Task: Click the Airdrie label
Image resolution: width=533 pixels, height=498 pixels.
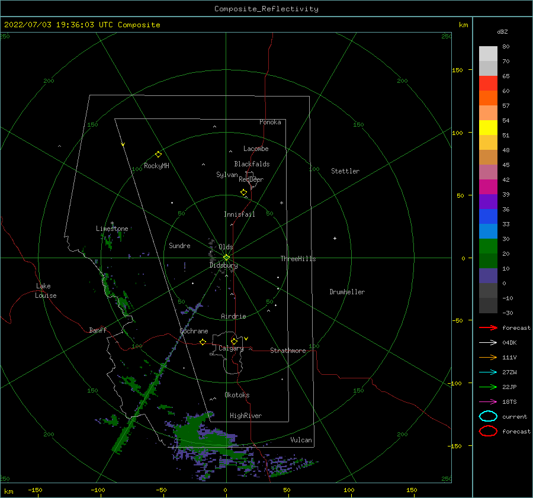Action: (233, 316)
